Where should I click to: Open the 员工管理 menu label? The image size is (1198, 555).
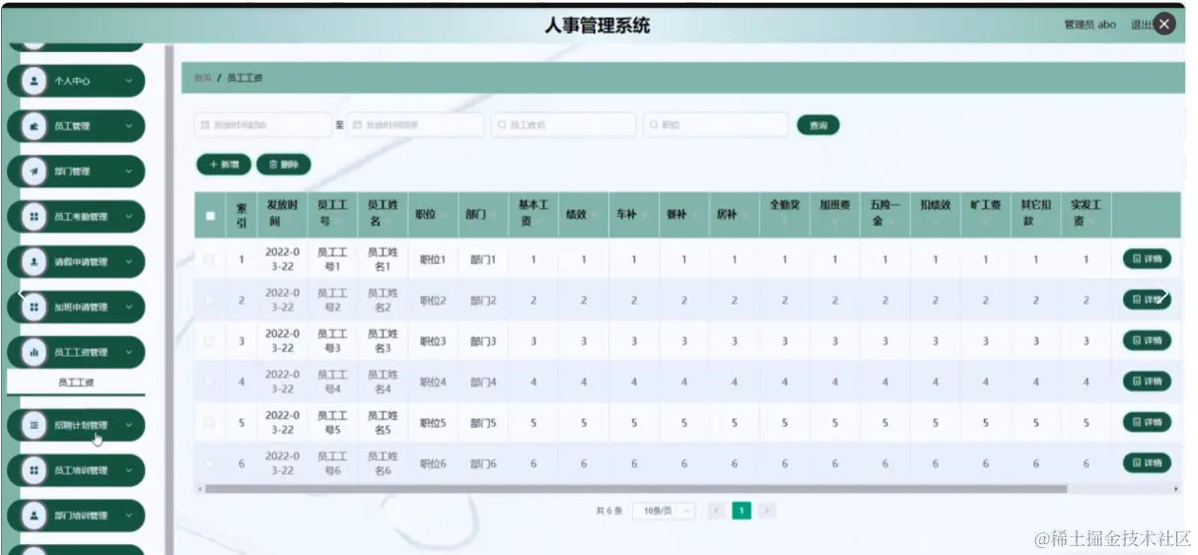(x=72, y=126)
